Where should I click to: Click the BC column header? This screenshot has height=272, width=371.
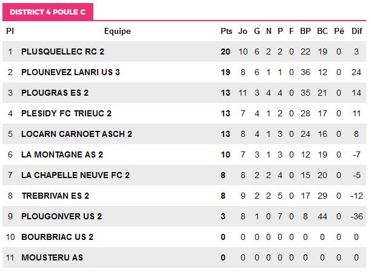(323, 31)
